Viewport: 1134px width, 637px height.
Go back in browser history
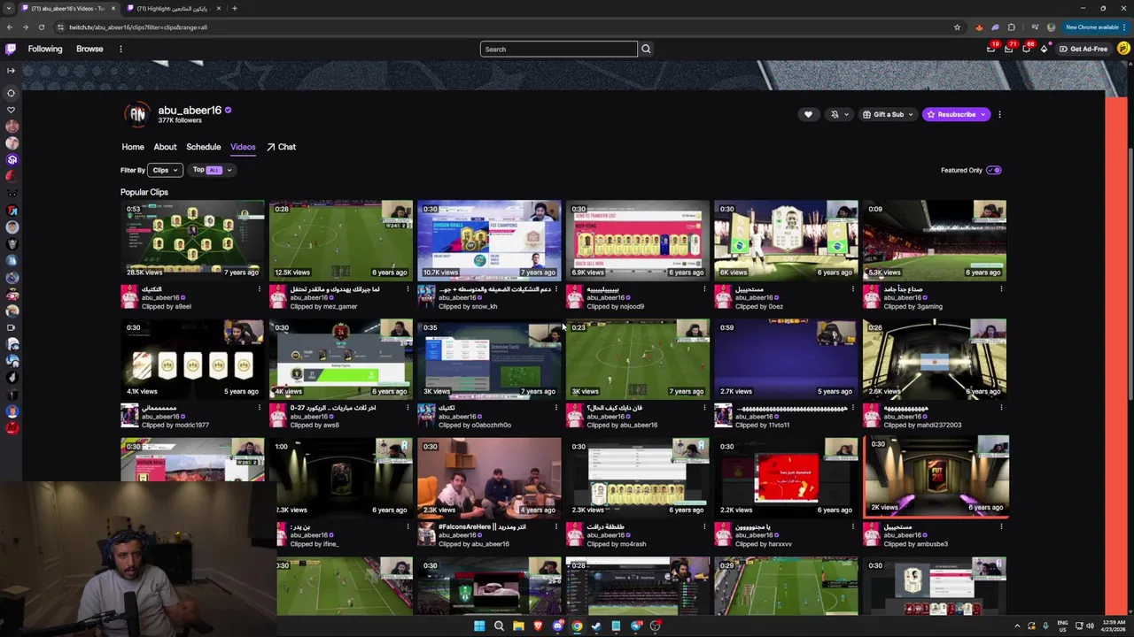10,27
